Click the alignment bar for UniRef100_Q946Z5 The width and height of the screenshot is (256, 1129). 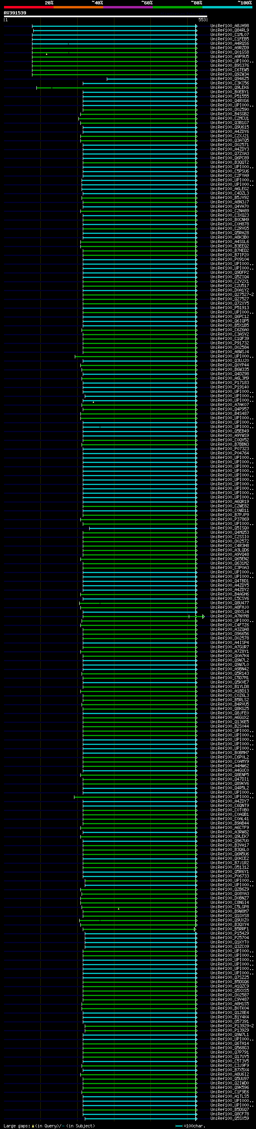point(152,79)
